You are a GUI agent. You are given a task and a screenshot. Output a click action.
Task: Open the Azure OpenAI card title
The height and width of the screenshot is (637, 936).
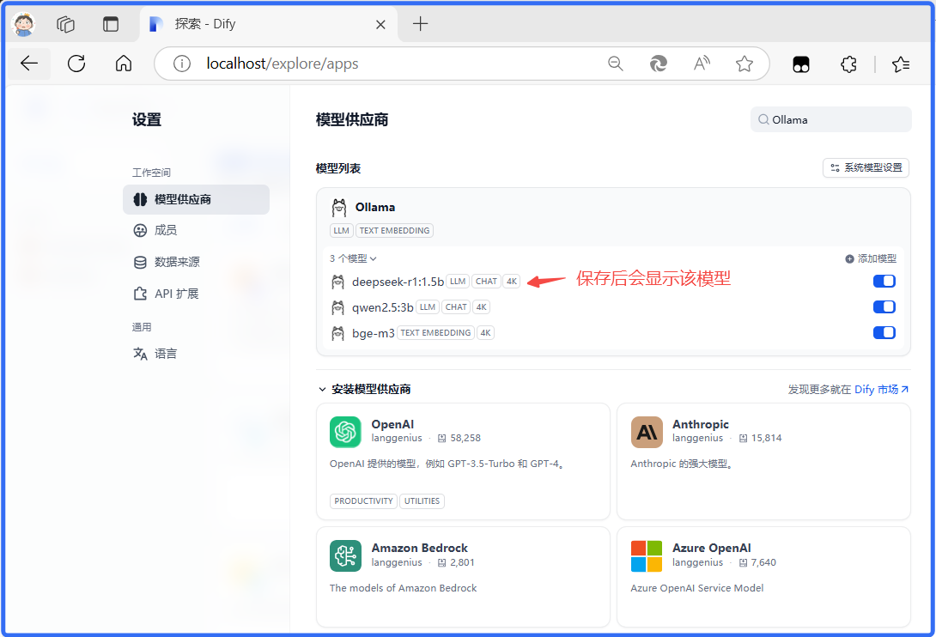(712, 548)
